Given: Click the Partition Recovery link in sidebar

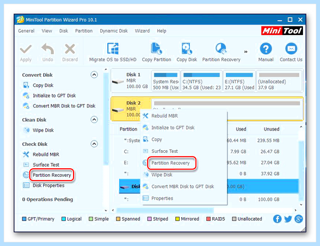Looking at the screenshot, I should [52, 175].
